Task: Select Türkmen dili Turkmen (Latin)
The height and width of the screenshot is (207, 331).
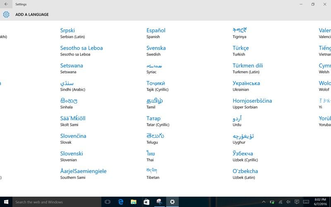Action: click(x=248, y=68)
